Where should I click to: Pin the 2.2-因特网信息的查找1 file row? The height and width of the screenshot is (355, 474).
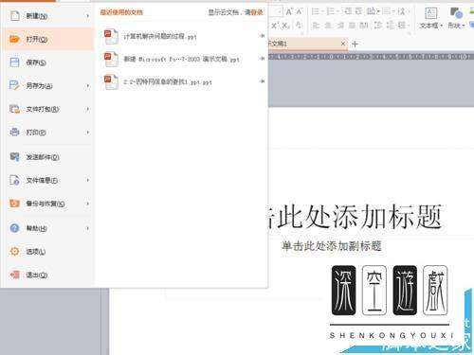262,81
